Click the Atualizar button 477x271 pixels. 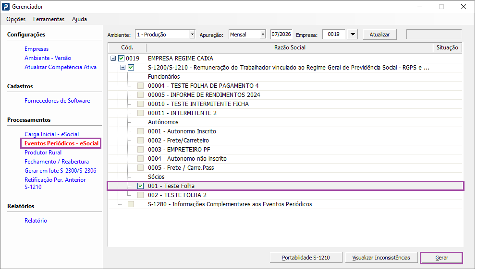pyautogui.click(x=379, y=35)
